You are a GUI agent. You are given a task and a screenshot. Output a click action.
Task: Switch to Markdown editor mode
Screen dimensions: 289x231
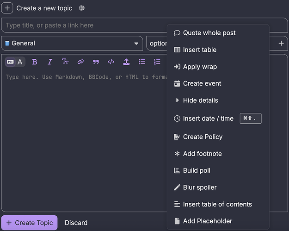[x=10, y=62]
